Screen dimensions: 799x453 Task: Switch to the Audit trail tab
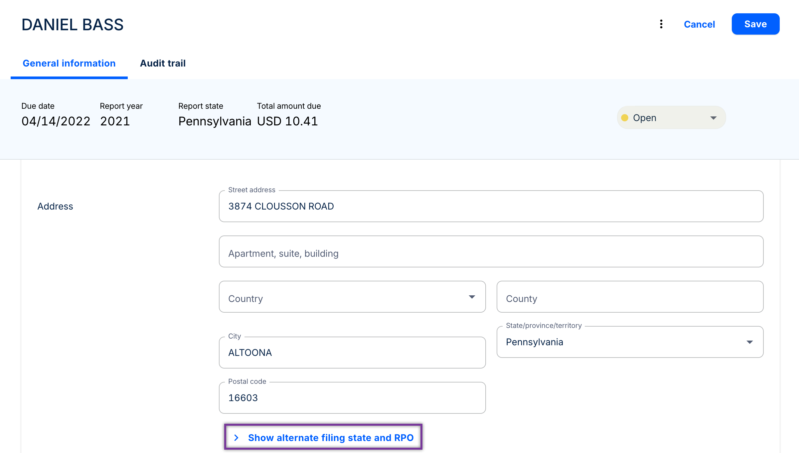(163, 63)
